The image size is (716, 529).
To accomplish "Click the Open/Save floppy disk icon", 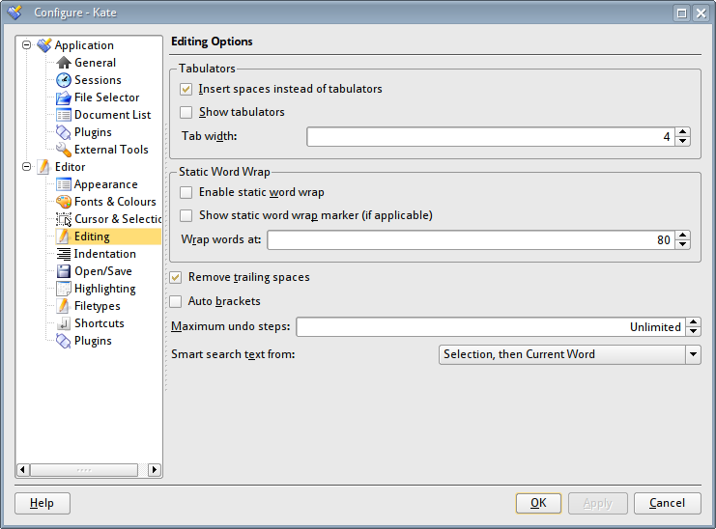I will (64, 271).
